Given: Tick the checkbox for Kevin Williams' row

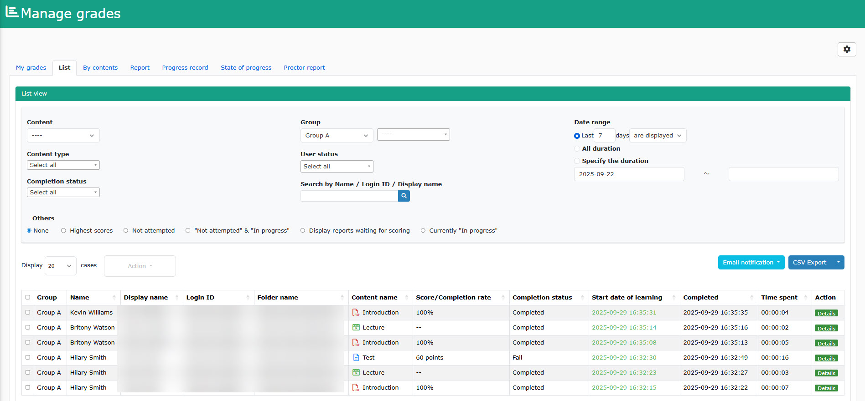Looking at the screenshot, I should point(28,312).
